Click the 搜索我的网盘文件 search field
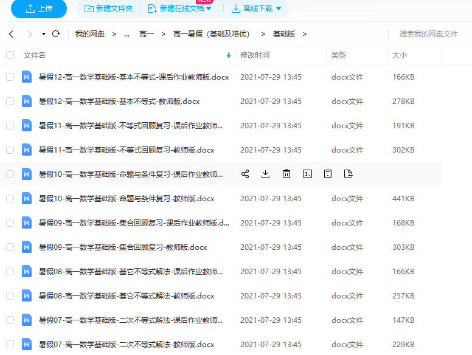The width and height of the screenshot is (472, 355). tap(428, 34)
